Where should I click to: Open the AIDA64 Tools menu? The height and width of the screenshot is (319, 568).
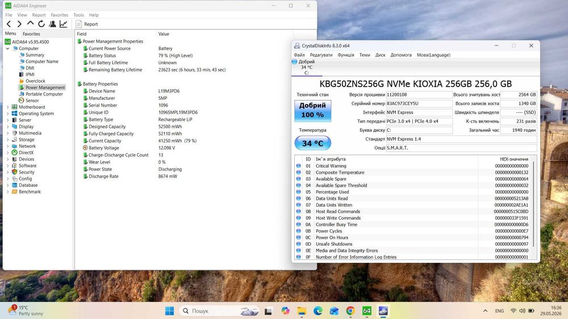pyautogui.click(x=78, y=15)
